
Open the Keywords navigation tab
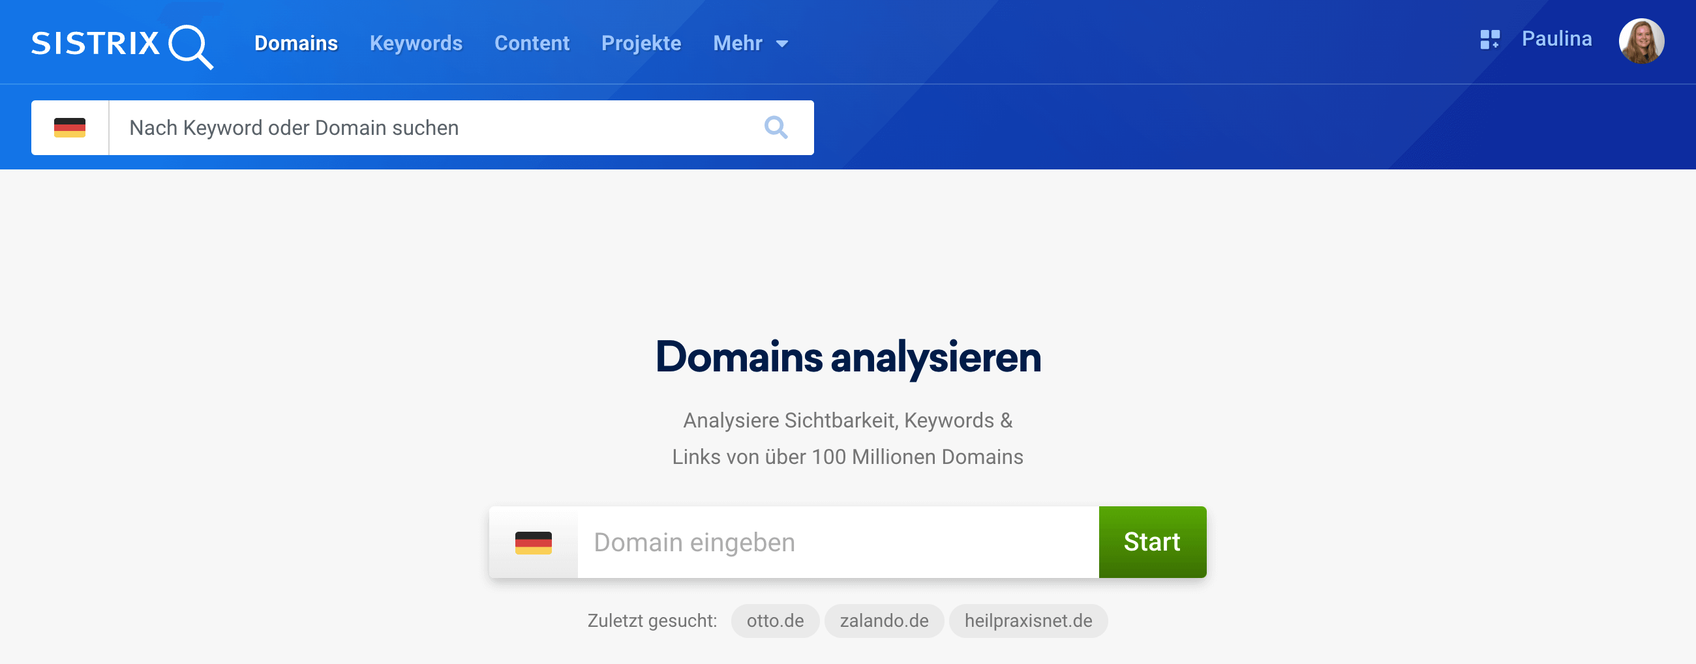tap(416, 44)
